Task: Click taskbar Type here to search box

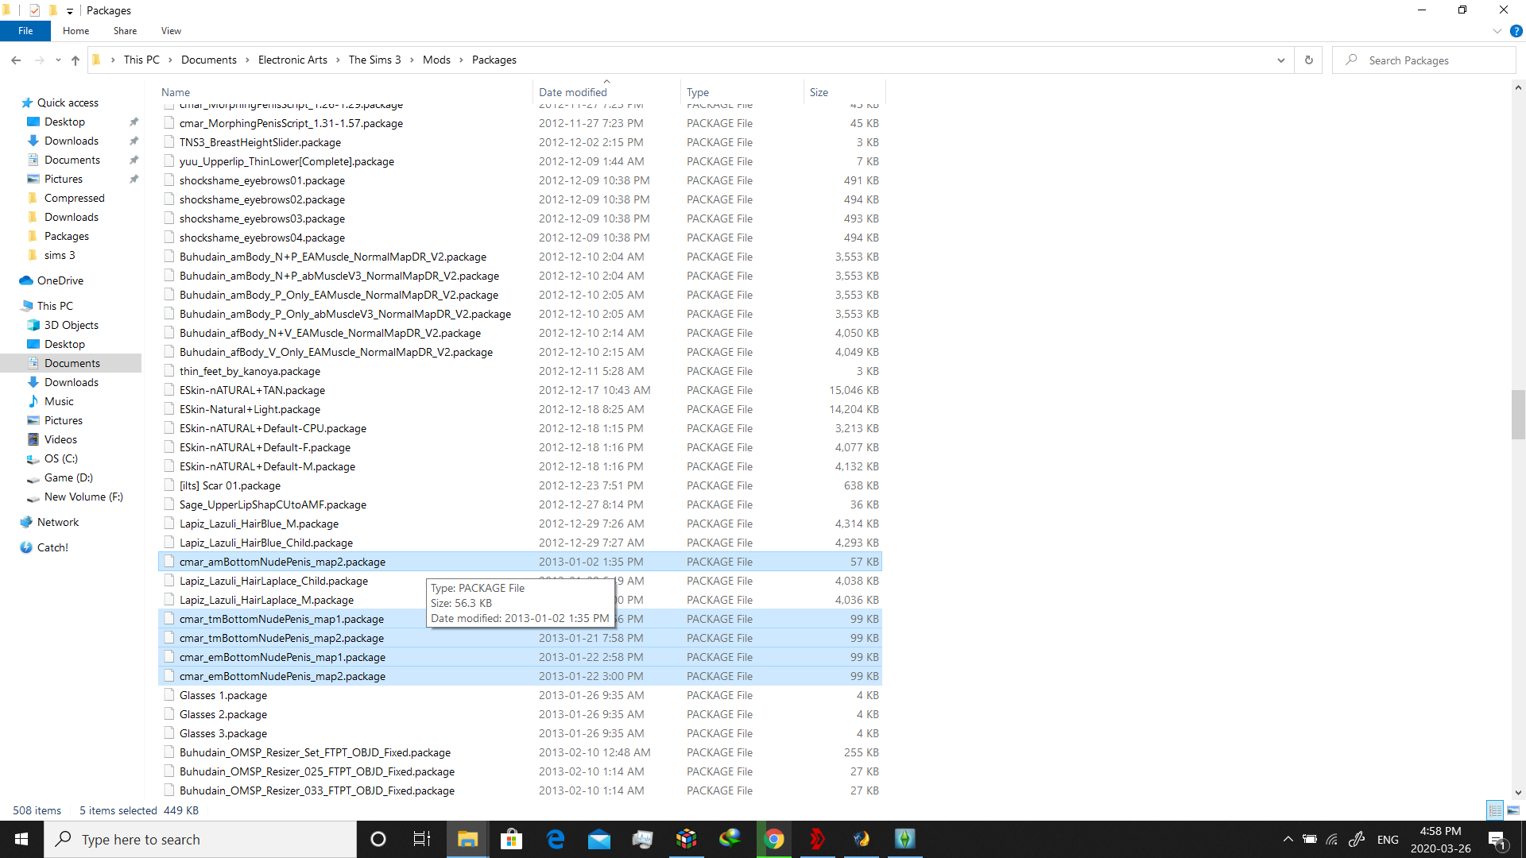Action: [200, 840]
